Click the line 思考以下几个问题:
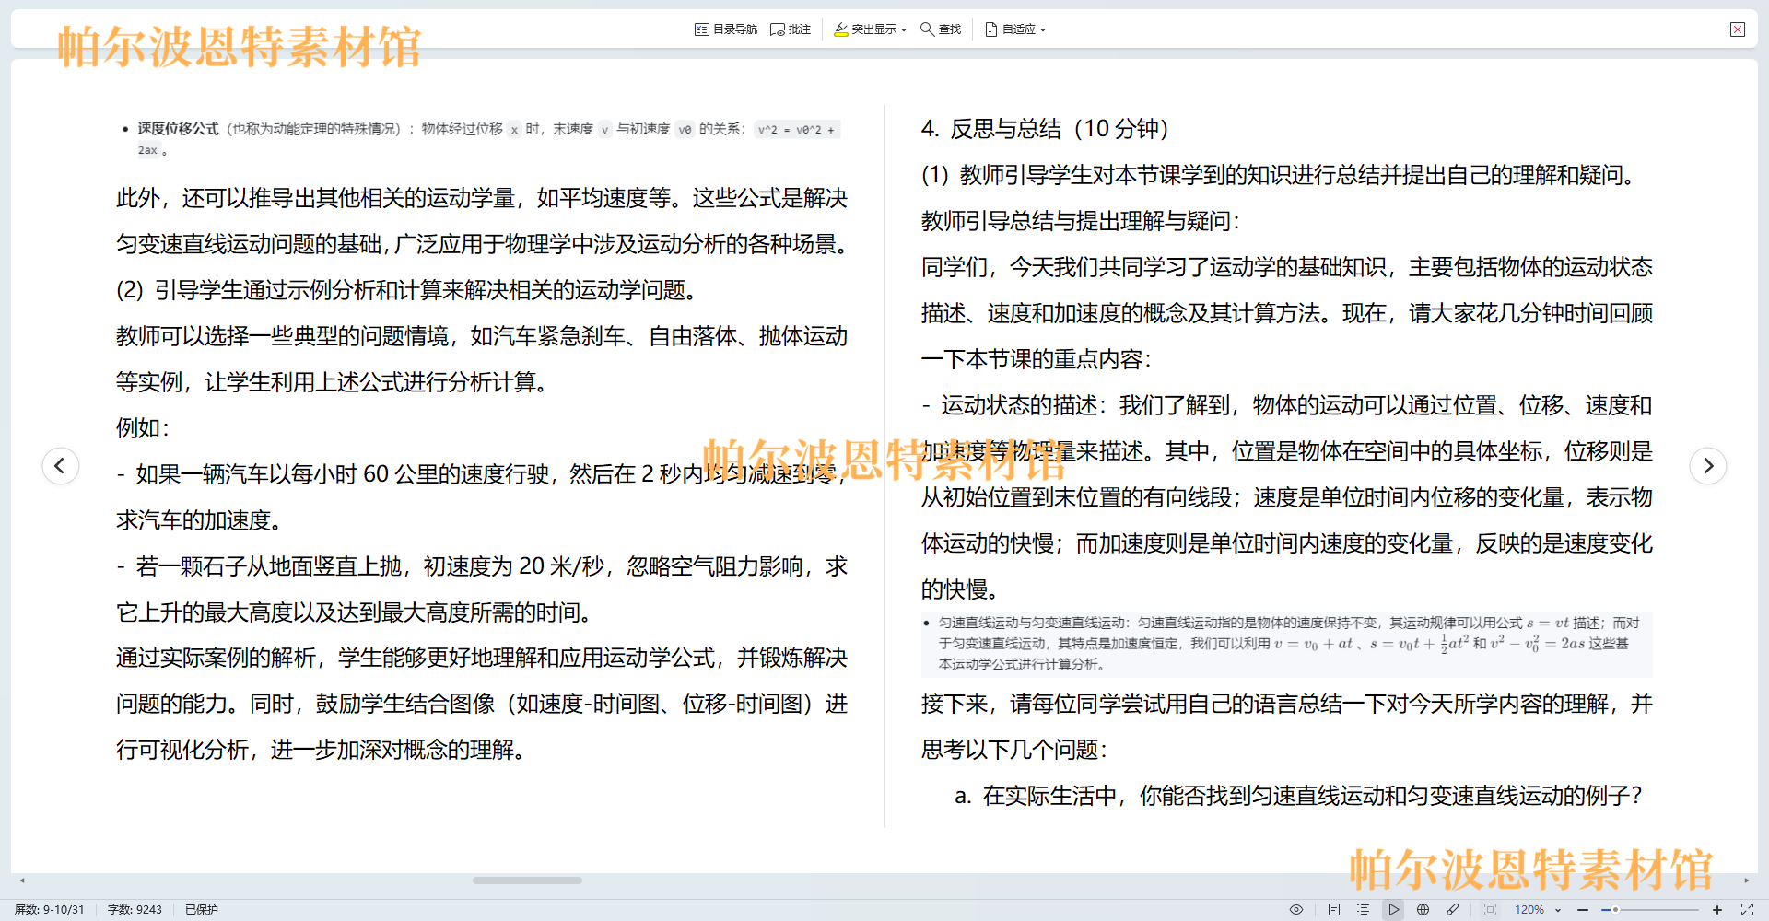1769x921 pixels. click(1014, 750)
